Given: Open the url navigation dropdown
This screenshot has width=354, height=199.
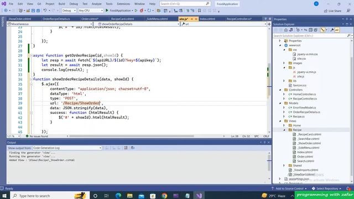Looking at the screenshot, I should 223,24.
